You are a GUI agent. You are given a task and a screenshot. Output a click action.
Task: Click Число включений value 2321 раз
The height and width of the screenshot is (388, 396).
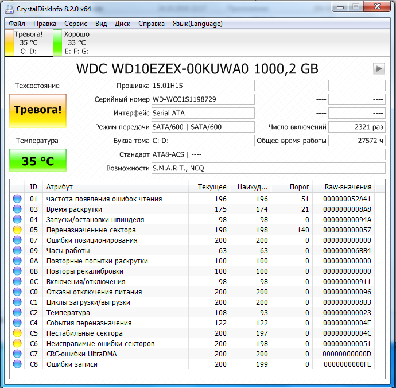tap(357, 127)
